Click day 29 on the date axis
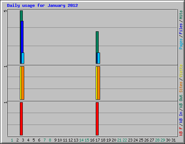Screen dimensions: 185x144 point(163,140)
